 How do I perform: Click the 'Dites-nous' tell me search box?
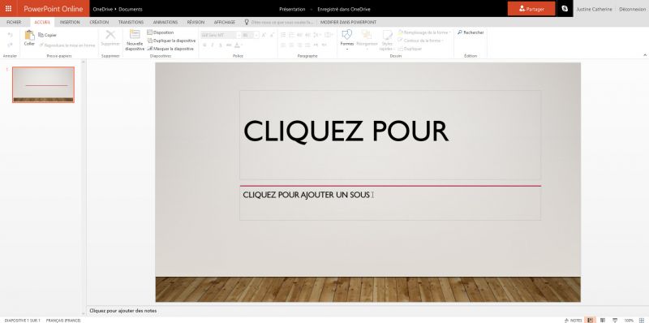tap(279, 23)
